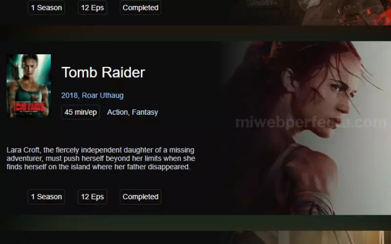391x244 pixels.
Task: Click the gradient divider strip above the Tomb Raider card
Action: tap(195, 33)
